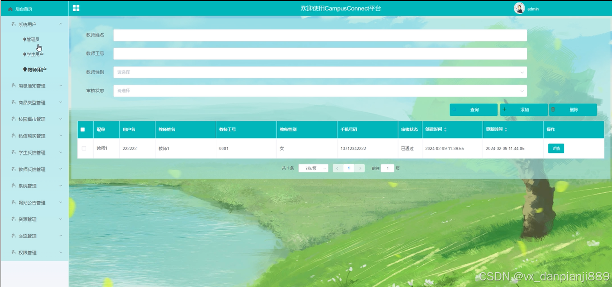Select 管理员 submenu item
This screenshot has height=287, width=612.
coord(35,39)
